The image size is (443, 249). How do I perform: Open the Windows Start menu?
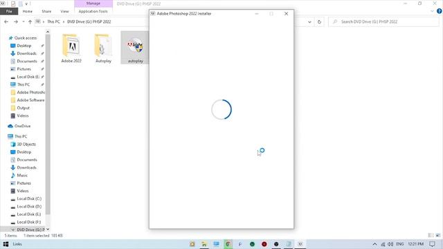6,244
